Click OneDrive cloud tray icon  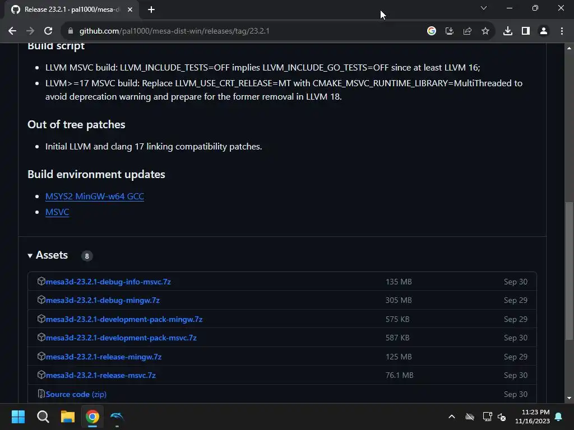click(470, 417)
